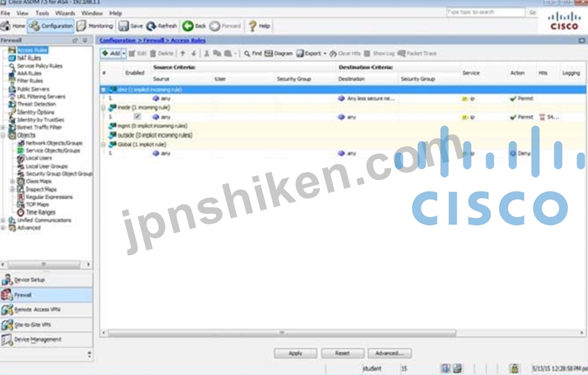This screenshot has width=588, height=375.
Task: Select Threat Detection tree item
Action: tap(37, 104)
